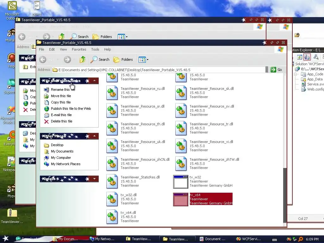The width and height of the screenshot is (324, 243).
Task: Select the tv_w32.dll file icon
Action: 112,199
